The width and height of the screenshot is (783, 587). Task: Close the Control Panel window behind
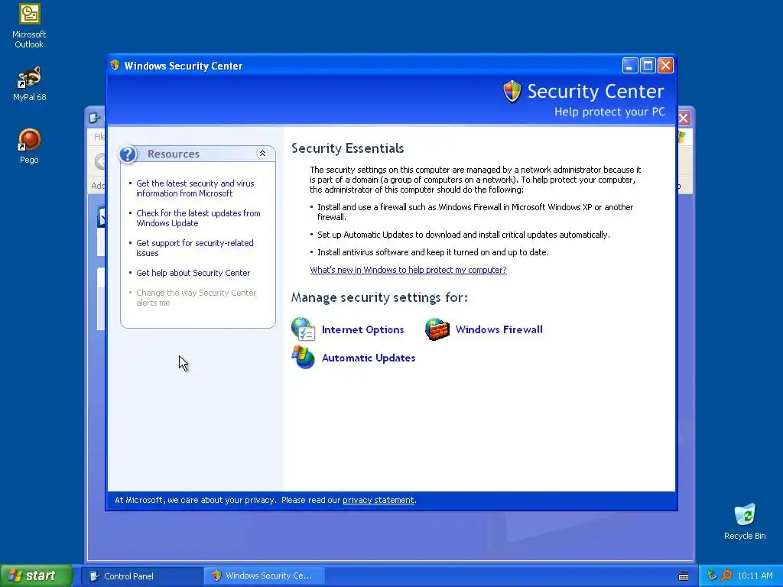coord(684,118)
